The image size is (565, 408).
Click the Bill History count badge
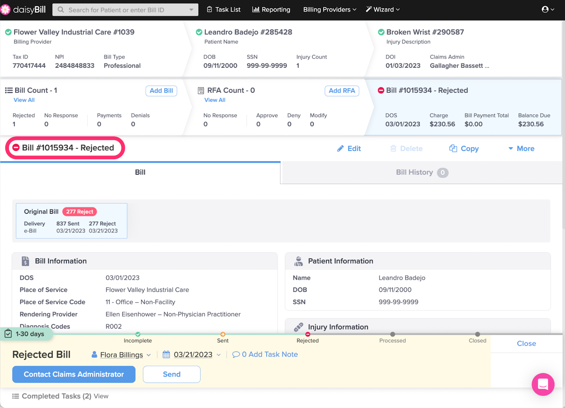[443, 173]
